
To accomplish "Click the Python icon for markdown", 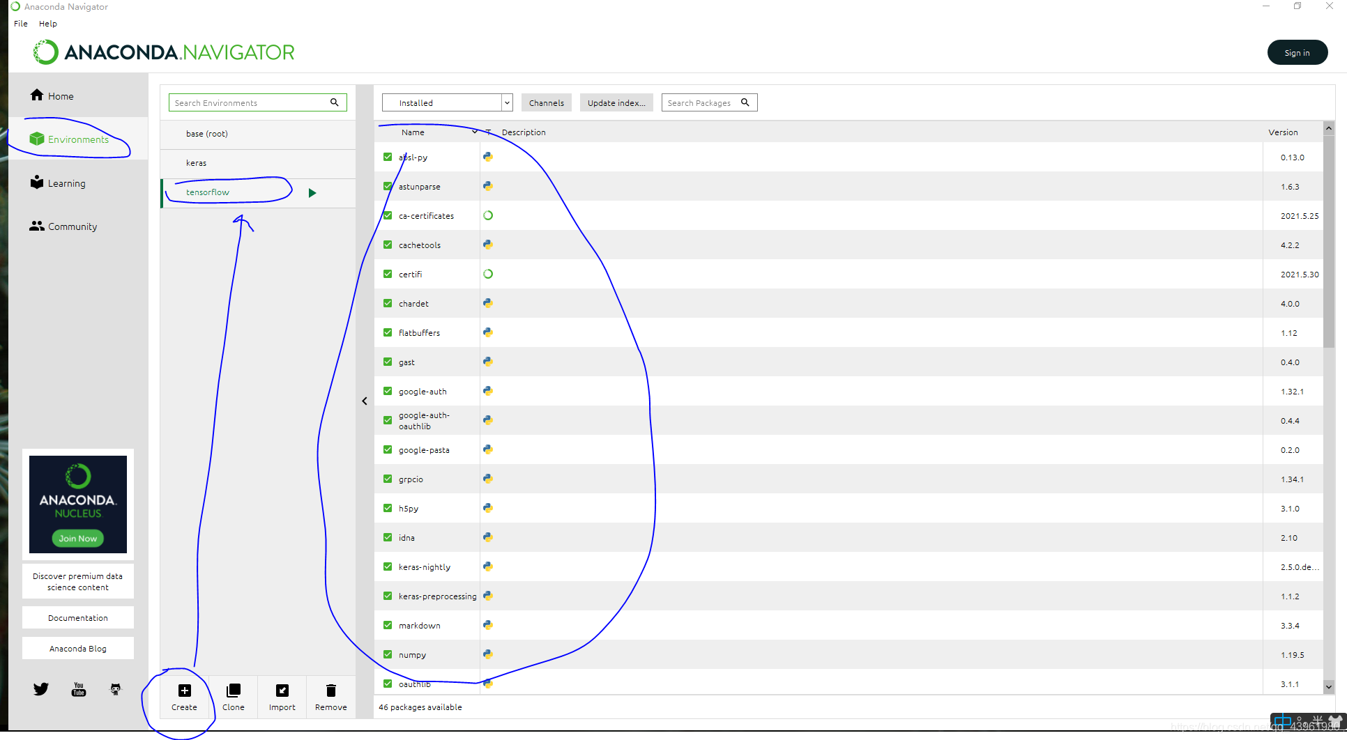I will [x=488, y=625].
